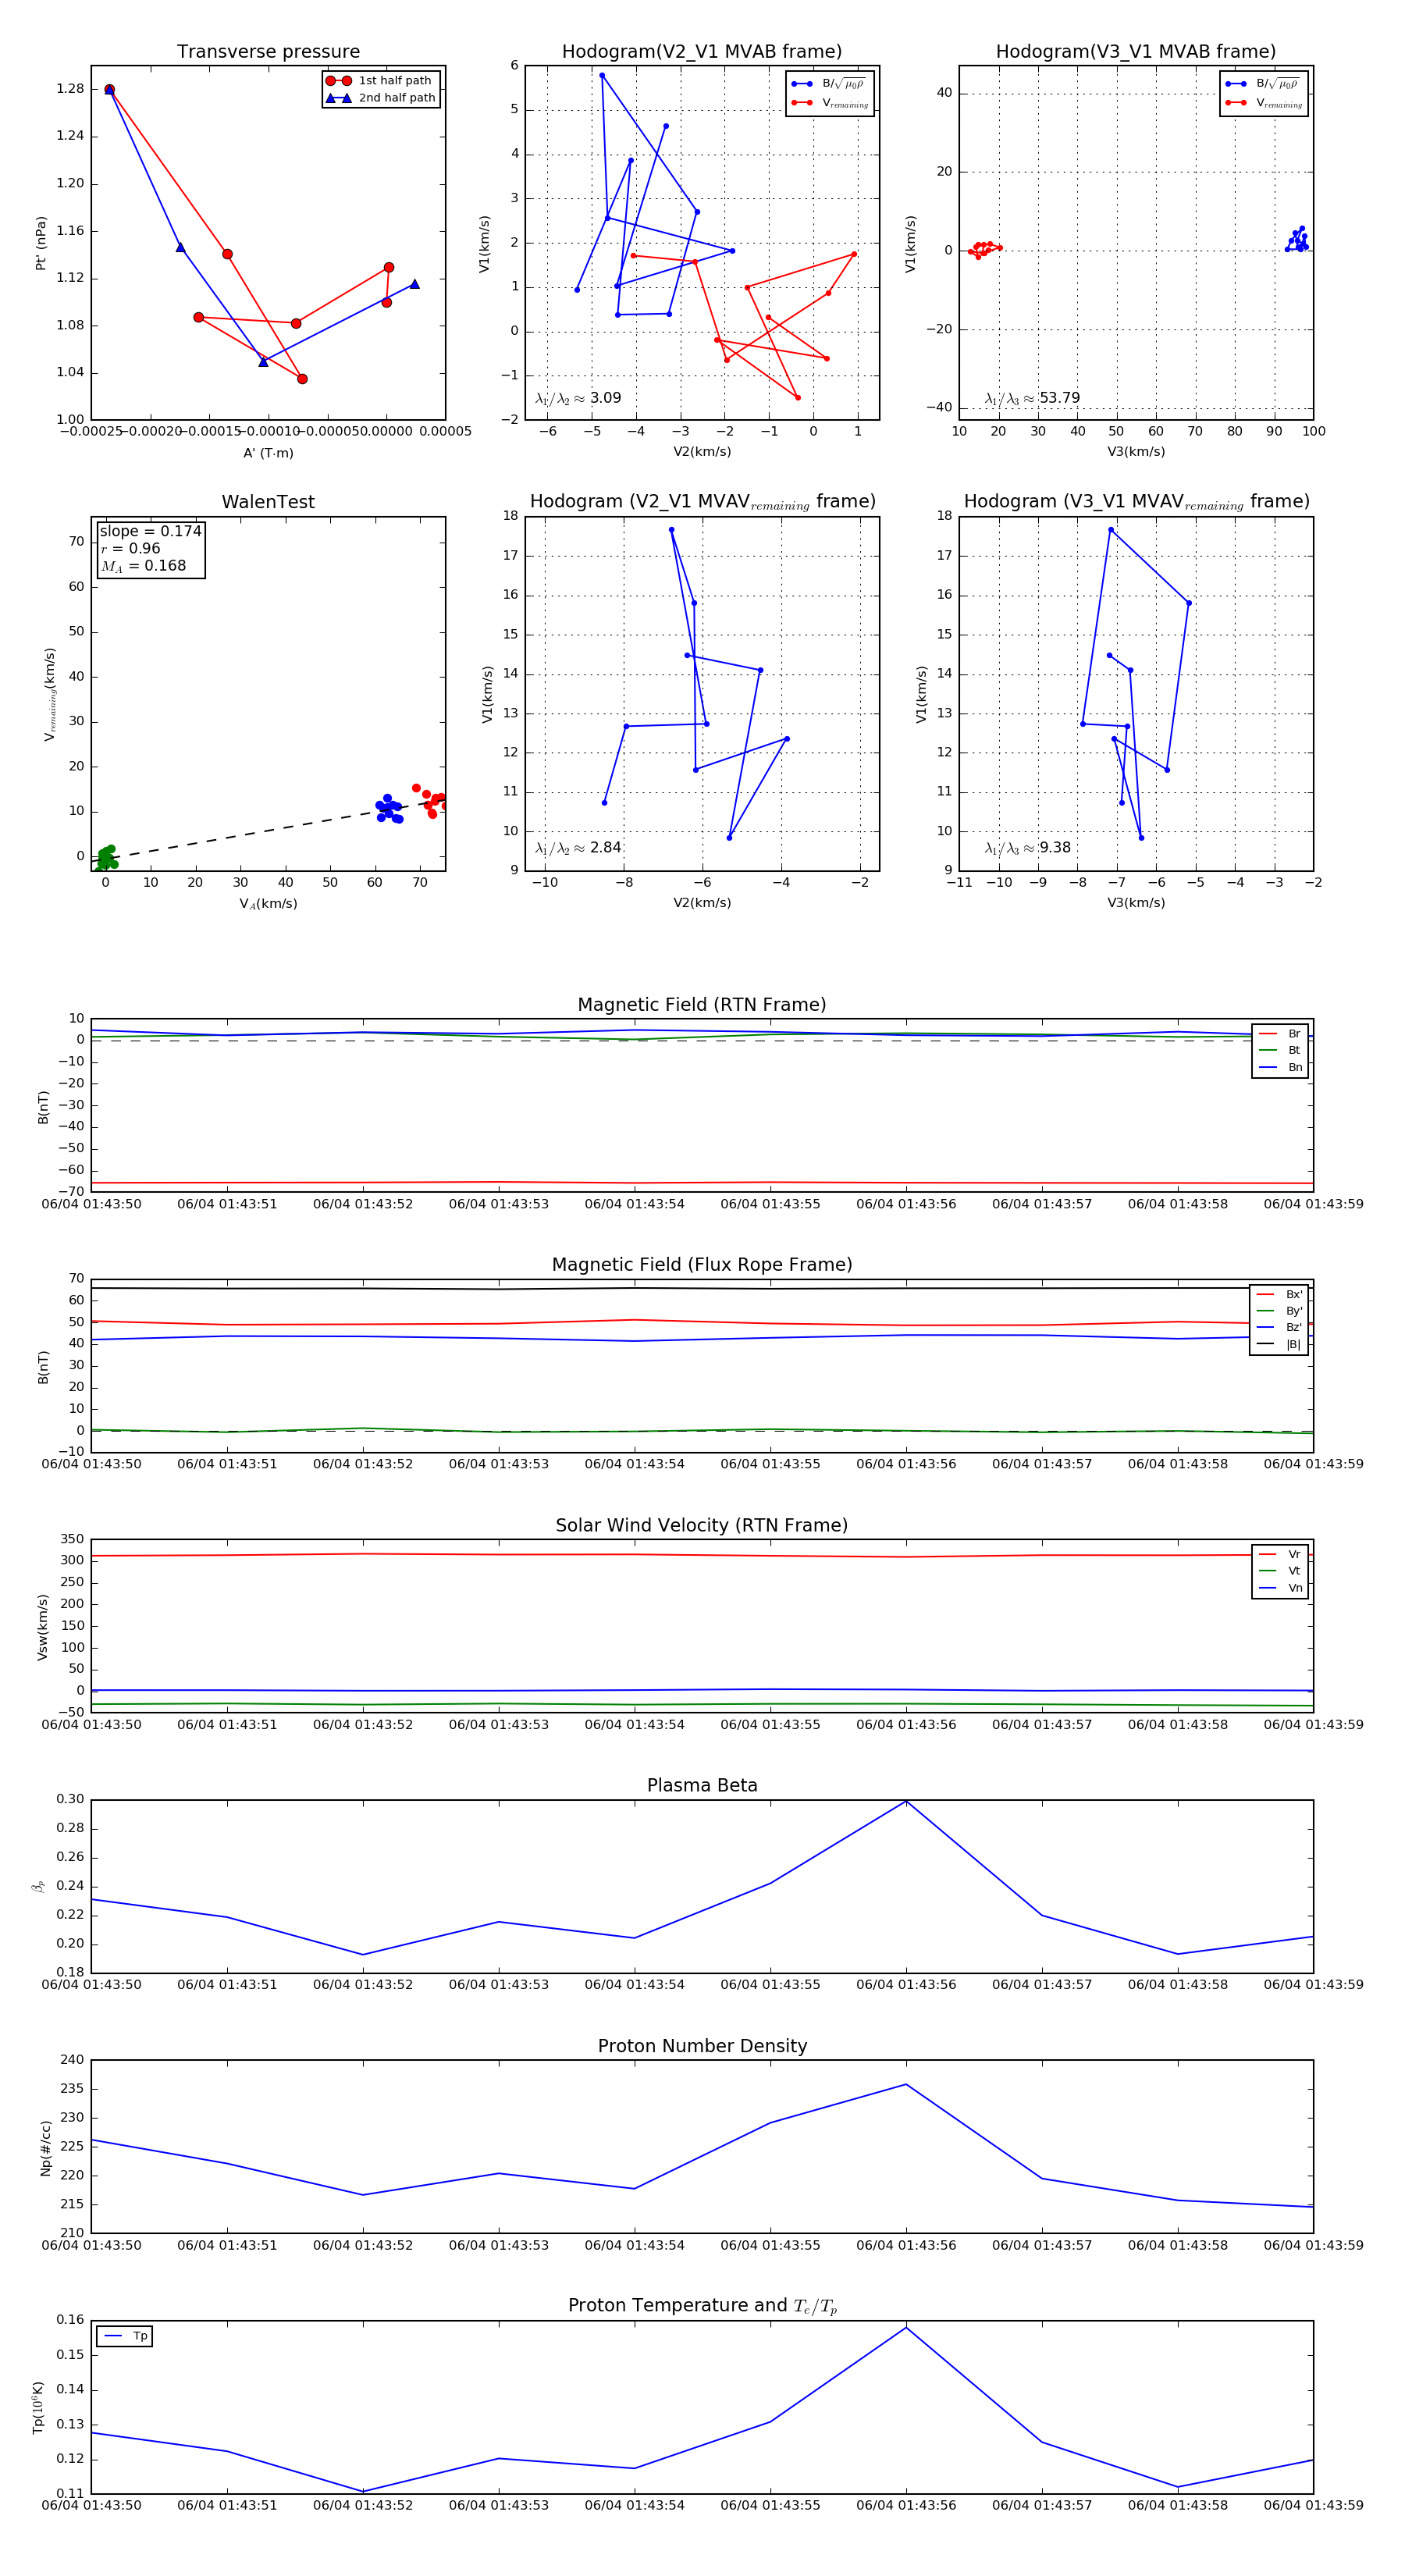
Task: Click the 'Pt' (nPa)' axis label
Action: pos(41,243)
